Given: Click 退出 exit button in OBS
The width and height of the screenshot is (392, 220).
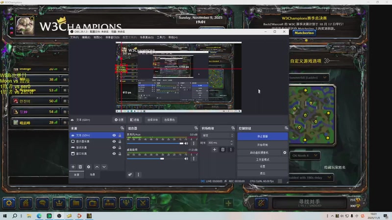Looking at the screenshot, I should tap(263, 174).
